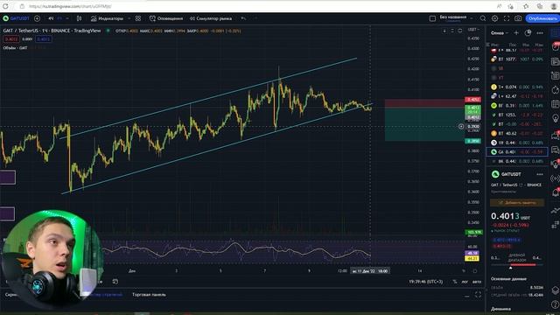
Task: Toggle fullscreen mode icon in top toolbar
Action: click(507, 18)
